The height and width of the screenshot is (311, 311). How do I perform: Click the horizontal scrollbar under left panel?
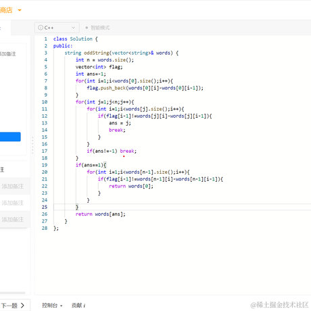tap(13, 293)
